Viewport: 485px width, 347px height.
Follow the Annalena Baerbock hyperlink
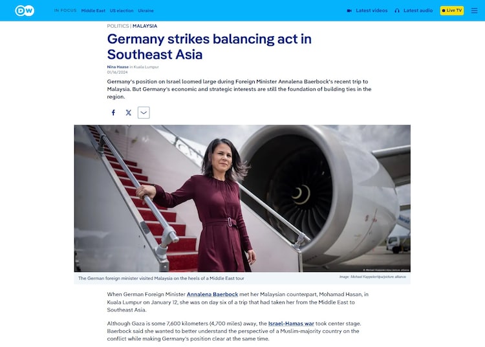[x=212, y=295]
